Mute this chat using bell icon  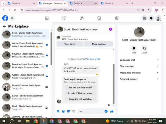[x=134, y=48]
